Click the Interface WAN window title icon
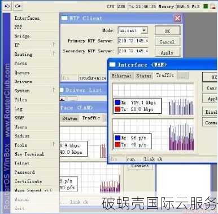Image resolution: width=218 pixels, height=214 pixels. [112, 65]
